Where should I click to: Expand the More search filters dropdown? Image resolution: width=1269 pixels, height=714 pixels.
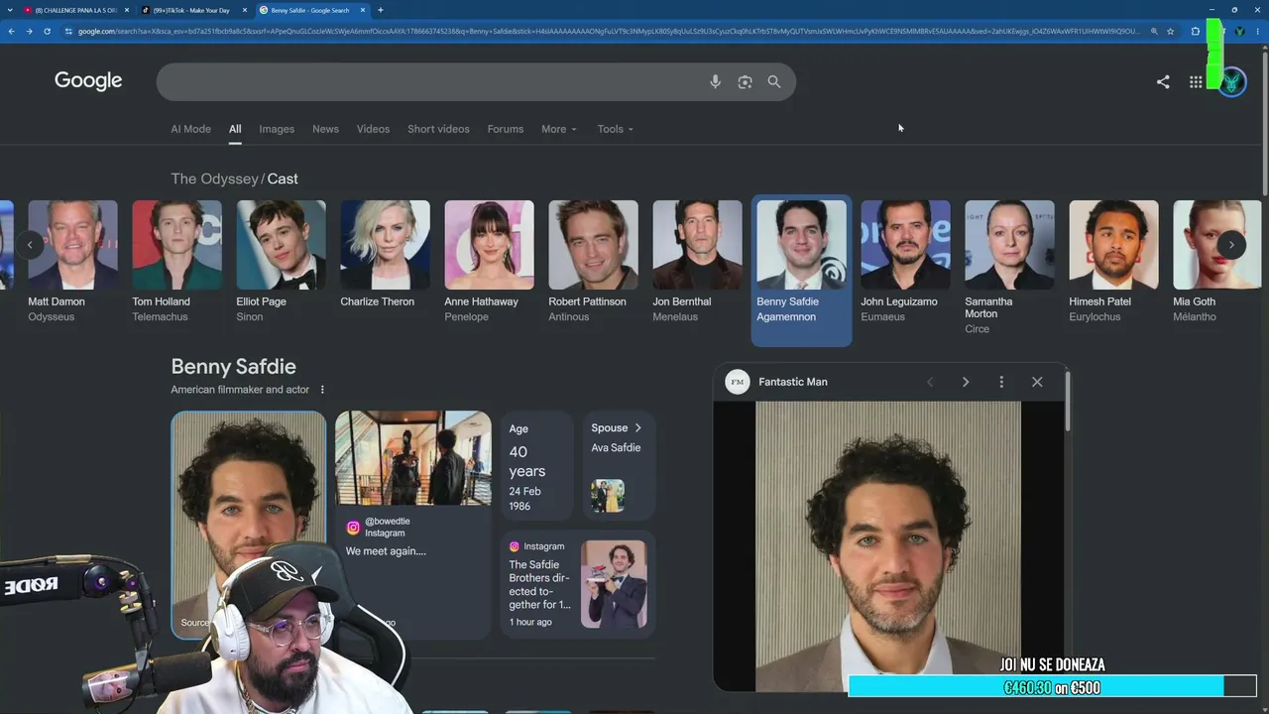558,129
